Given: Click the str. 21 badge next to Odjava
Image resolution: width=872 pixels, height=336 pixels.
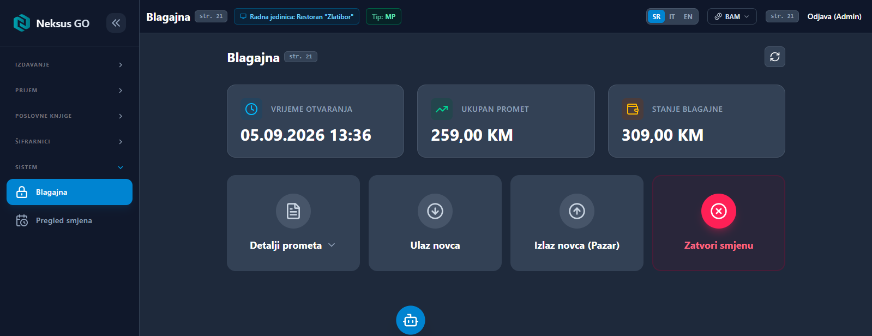Looking at the screenshot, I should point(782,16).
